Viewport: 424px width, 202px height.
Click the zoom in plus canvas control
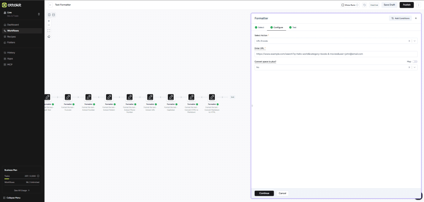pyautogui.click(x=49, y=21)
